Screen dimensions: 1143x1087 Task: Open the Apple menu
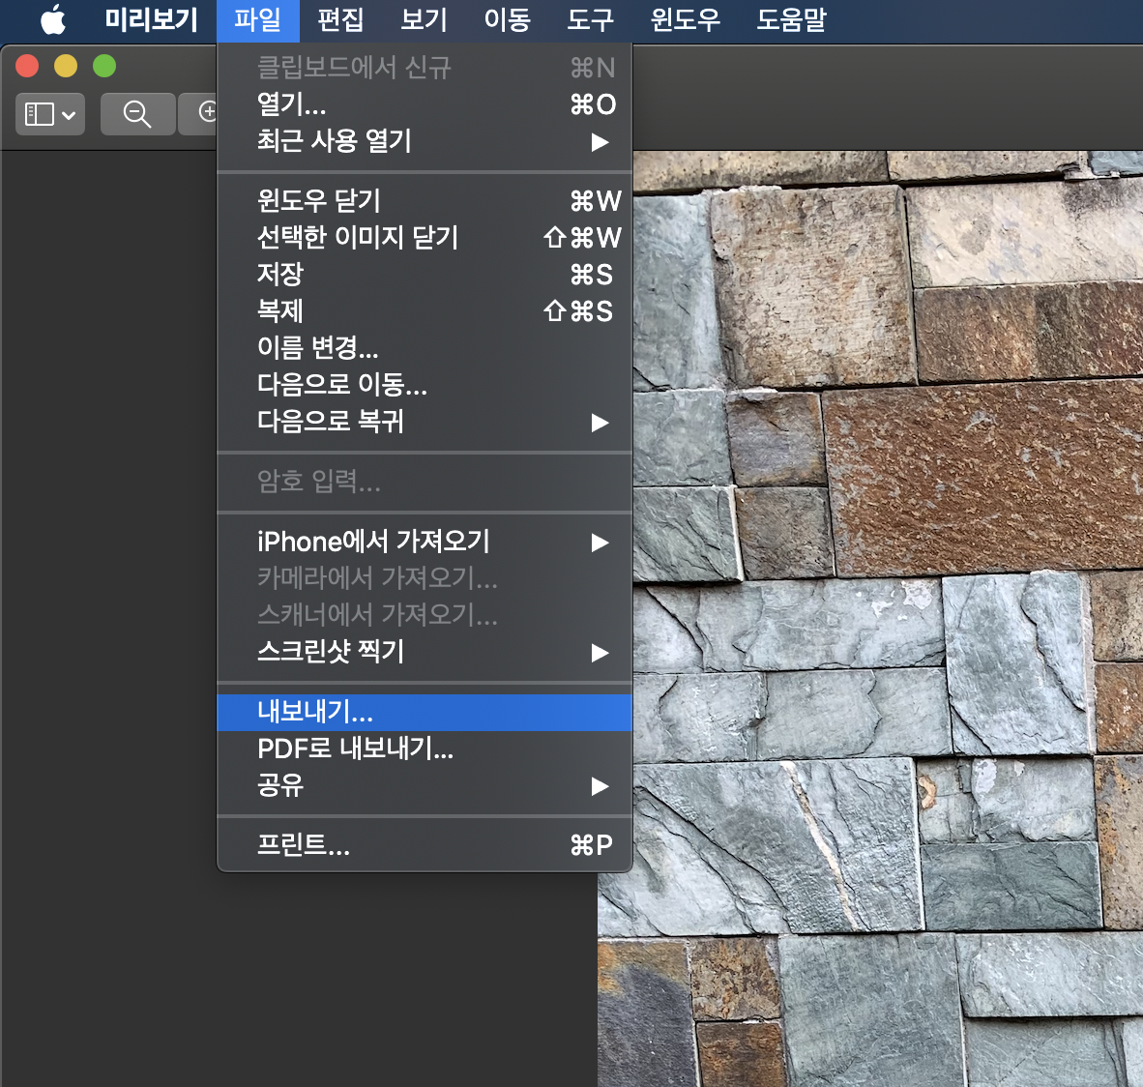53,19
